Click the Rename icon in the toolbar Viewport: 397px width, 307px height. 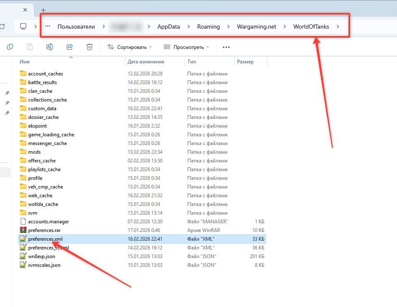[50, 47]
